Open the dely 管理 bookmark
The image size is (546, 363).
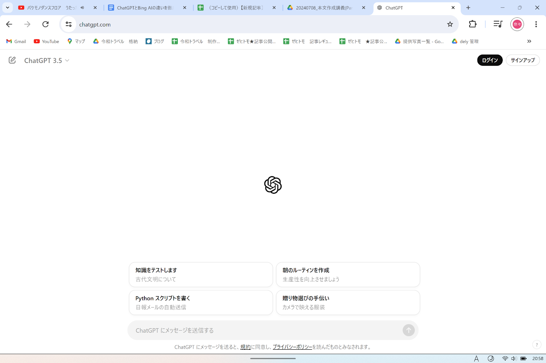pyautogui.click(x=465, y=41)
